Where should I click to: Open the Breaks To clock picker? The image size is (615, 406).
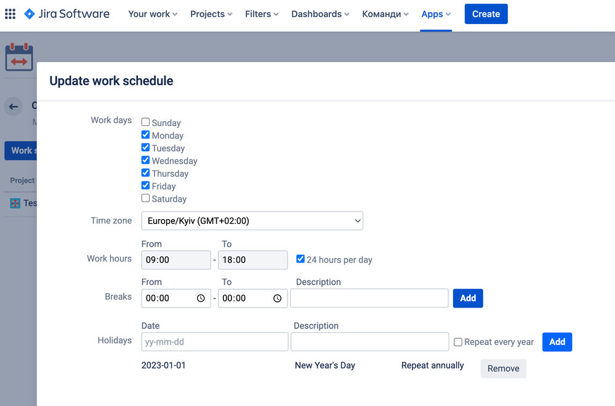pyautogui.click(x=277, y=298)
